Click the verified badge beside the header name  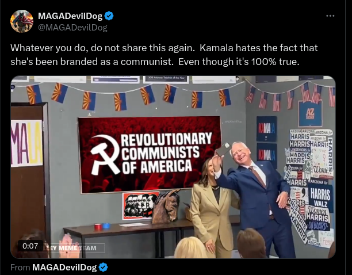[x=109, y=16]
